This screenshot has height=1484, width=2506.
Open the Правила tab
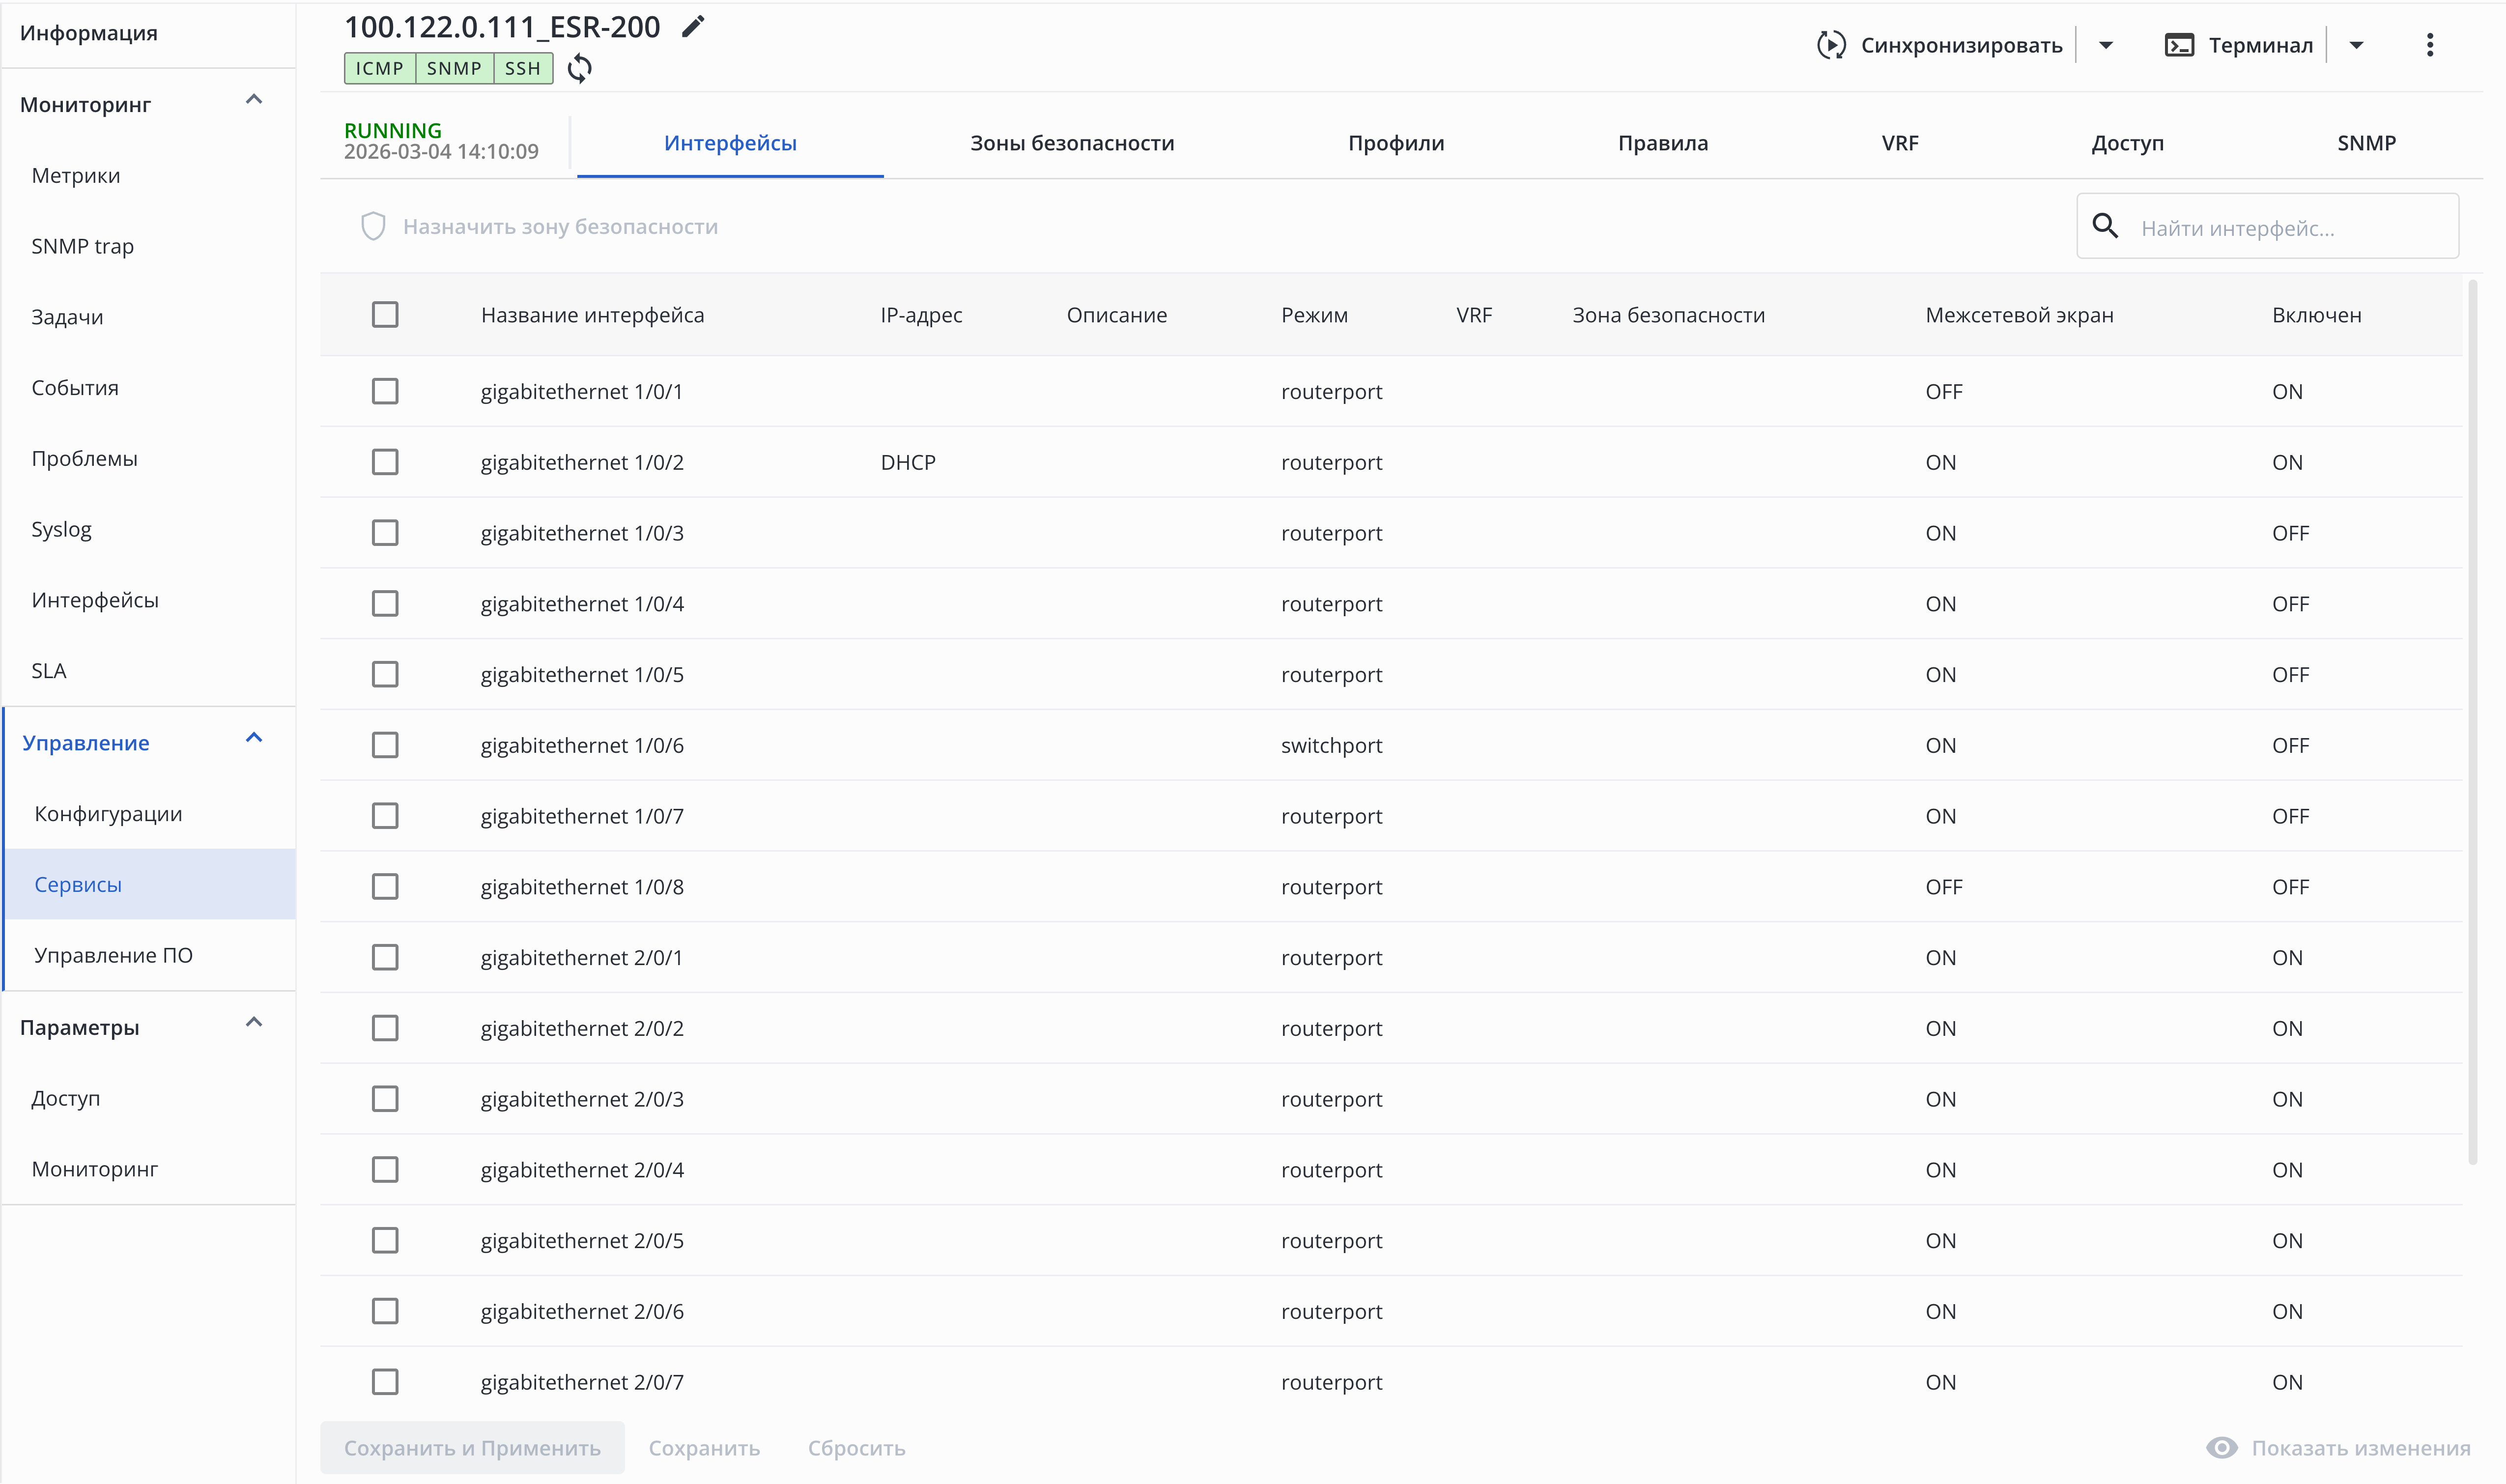(1663, 143)
